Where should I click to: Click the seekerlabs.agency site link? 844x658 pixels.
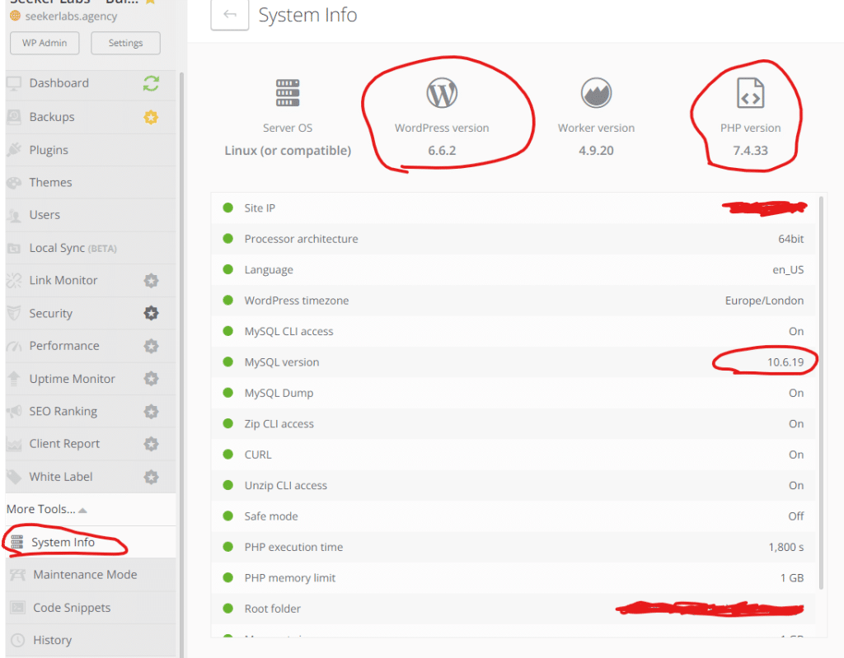[x=71, y=16]
